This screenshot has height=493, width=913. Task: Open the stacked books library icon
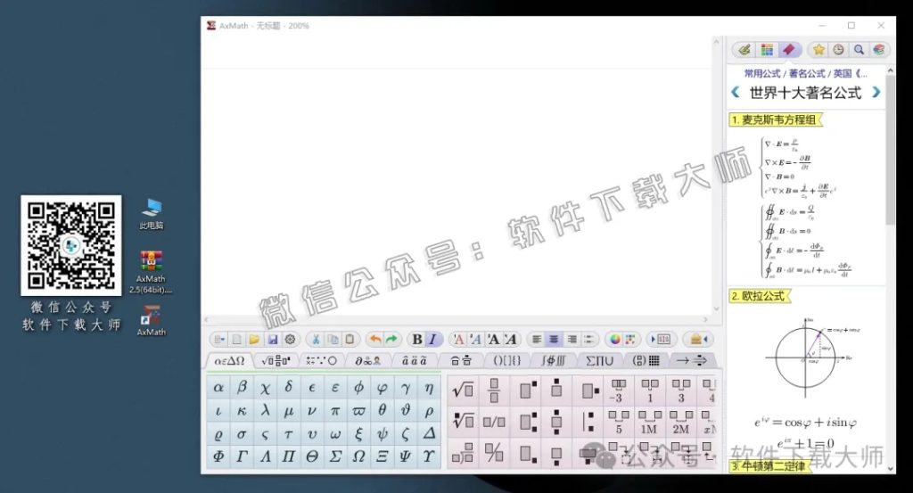(x=878, y=50)
